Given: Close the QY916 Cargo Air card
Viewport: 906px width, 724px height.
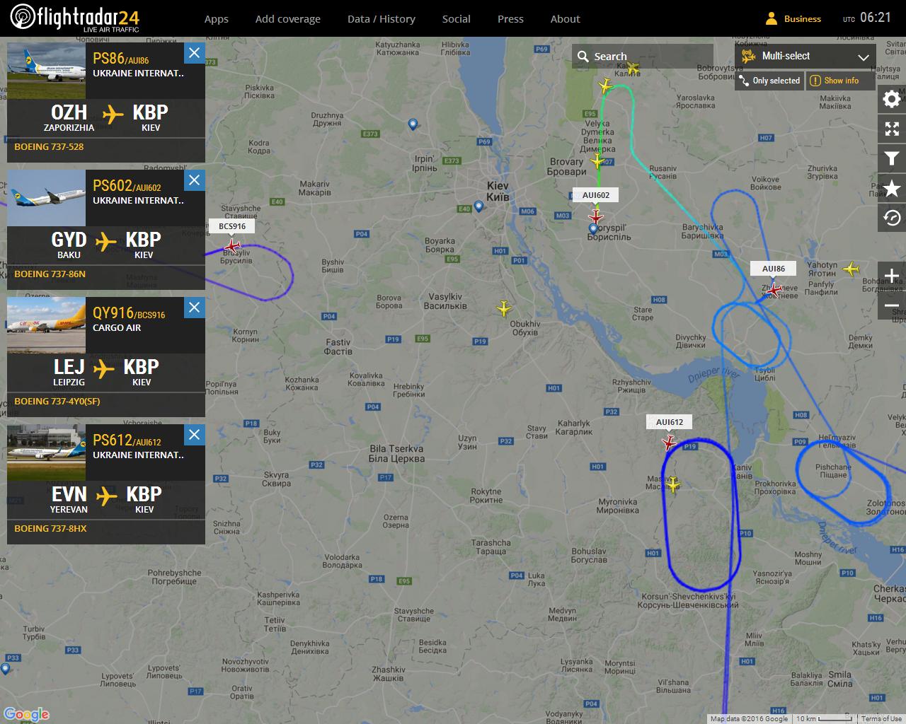Looking at the screenshot, I should (195, 308).
